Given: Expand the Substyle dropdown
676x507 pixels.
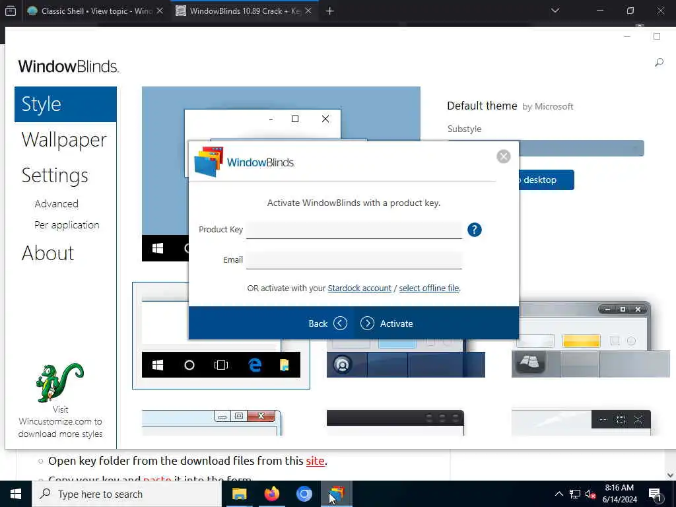Looking at the screenshot, I should click(545, 148).
